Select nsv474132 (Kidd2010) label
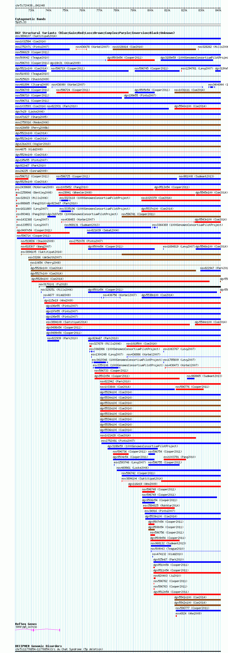The image size is (228, 653). tap(168, 554)
